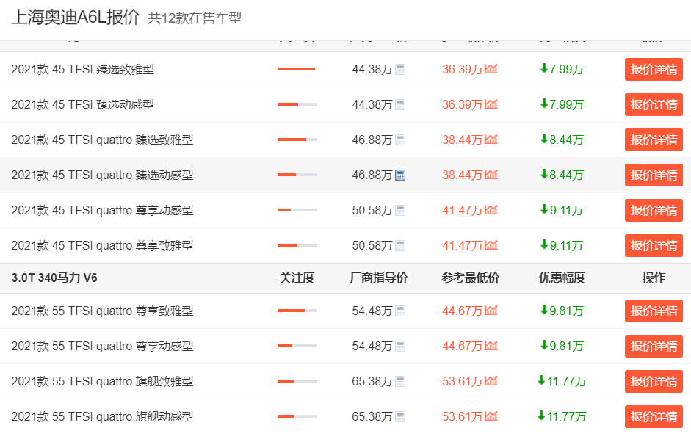Open calculator icon for 45 TFSI quattro 尊享致雅型
Screen dimensions: 691x442
point(399,246)
